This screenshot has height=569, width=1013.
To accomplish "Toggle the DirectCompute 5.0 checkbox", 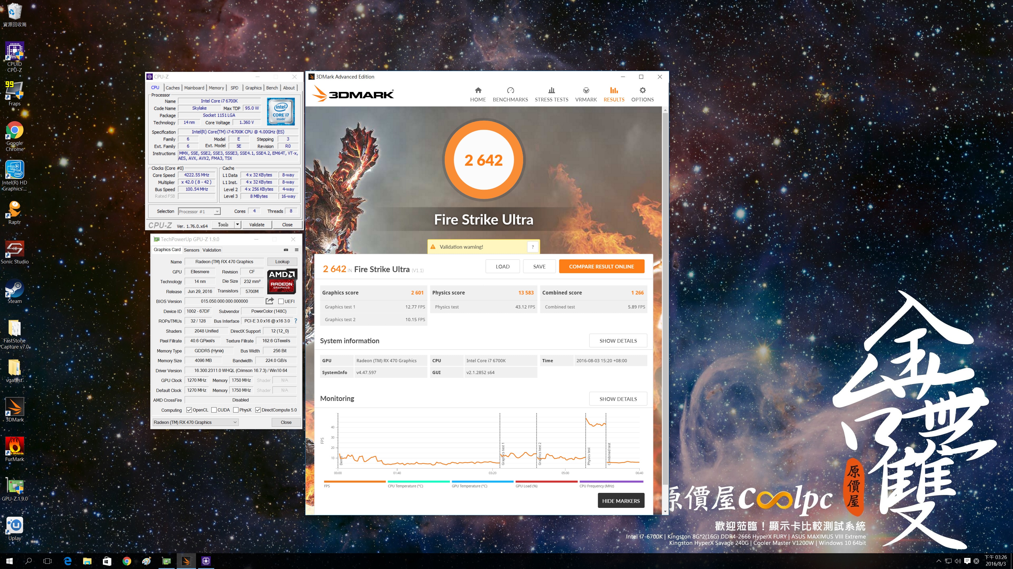I will (x=258, y=410).
